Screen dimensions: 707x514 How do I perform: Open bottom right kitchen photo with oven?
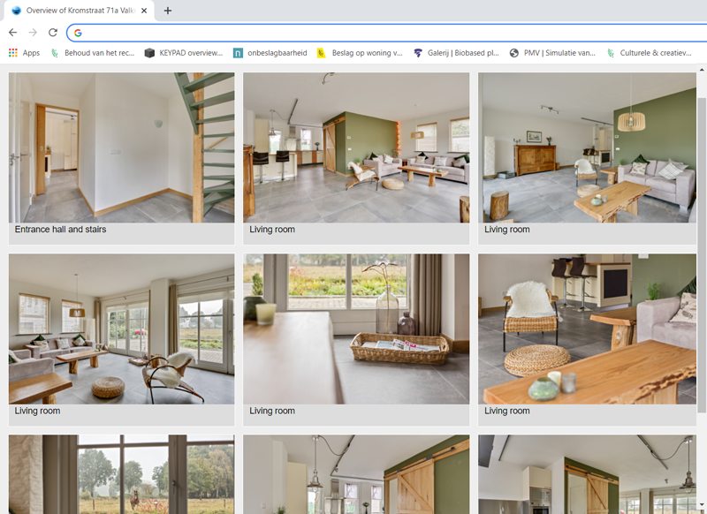[587, 474]
